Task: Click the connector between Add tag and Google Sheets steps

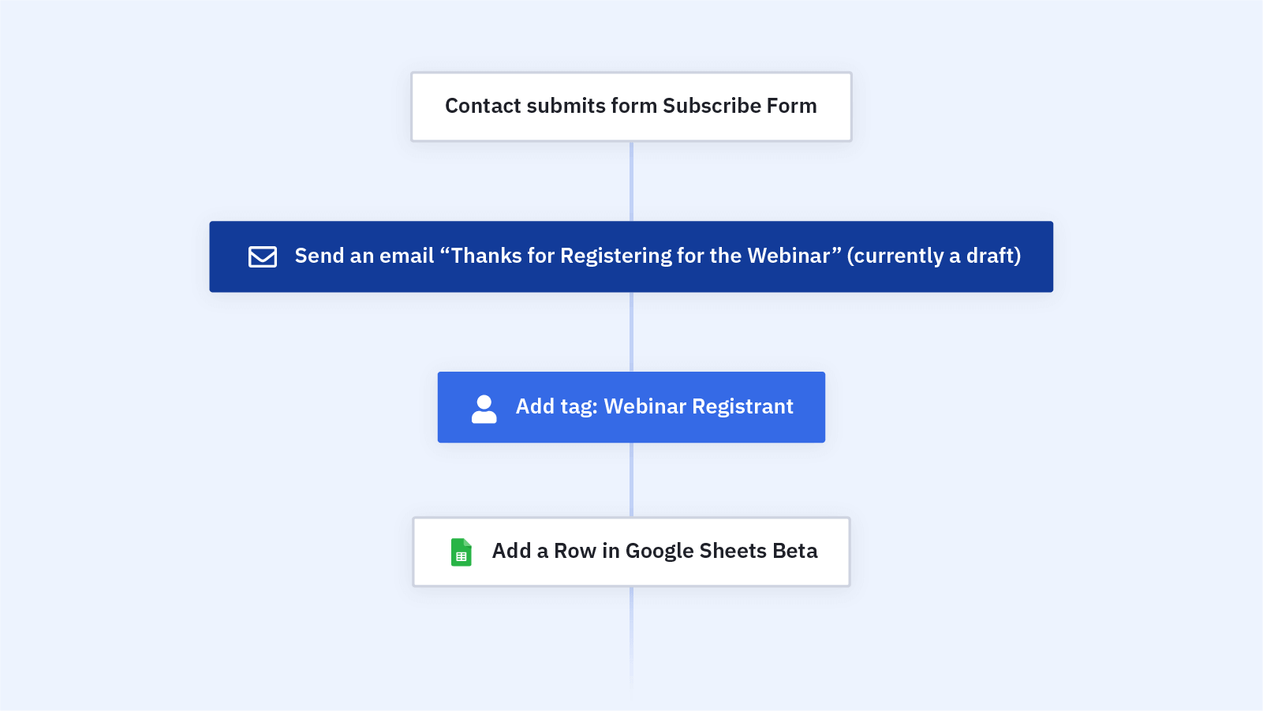Action: pos(631,480)
